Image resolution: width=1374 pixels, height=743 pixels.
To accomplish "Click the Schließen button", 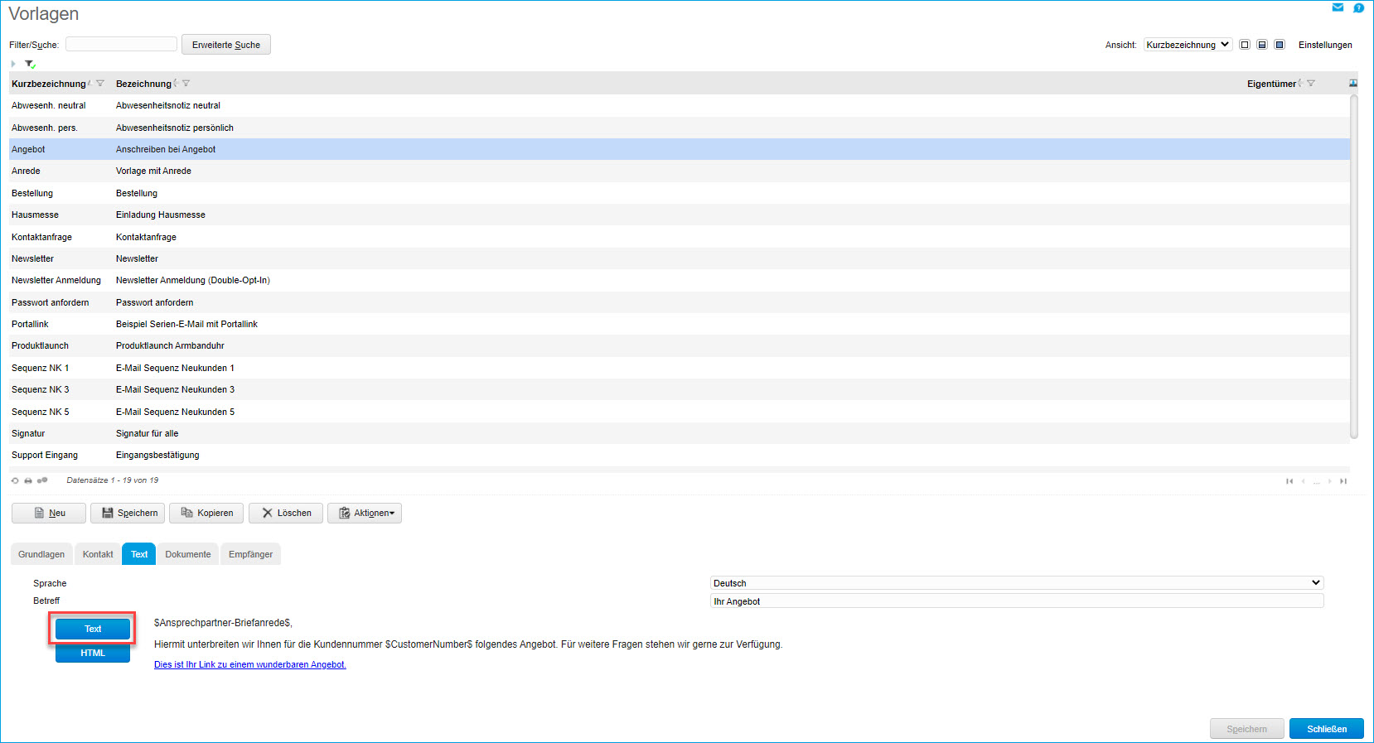I will [x=1326, y=729].
